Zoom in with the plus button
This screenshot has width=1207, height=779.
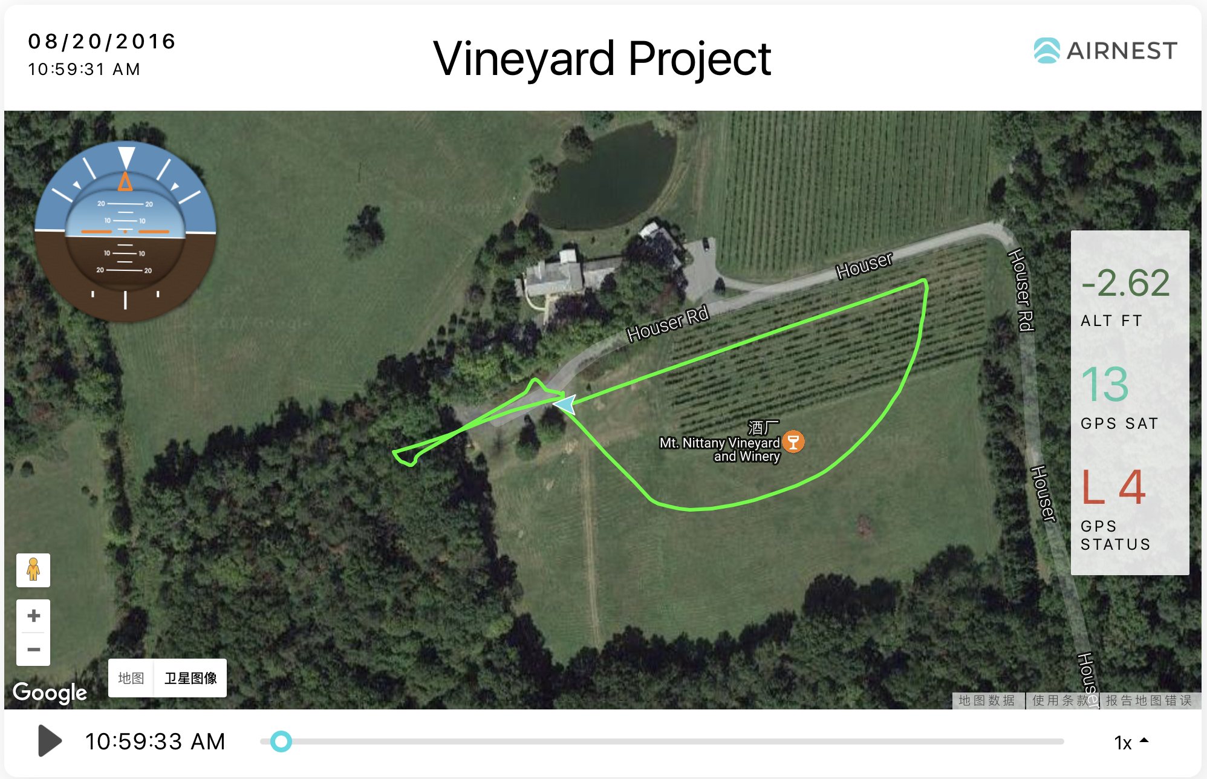point(33,616)
